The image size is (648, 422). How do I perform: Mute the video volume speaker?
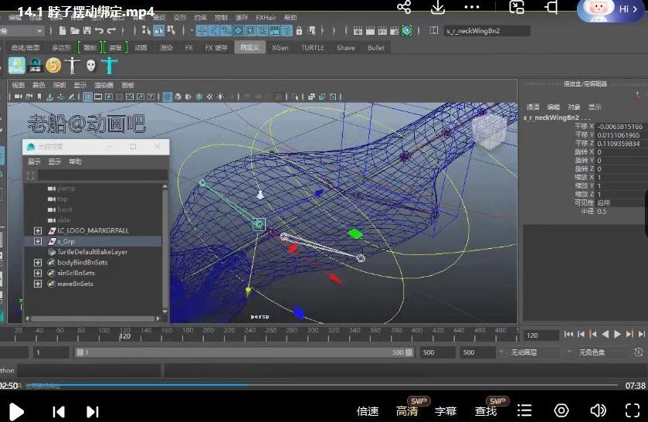pyautogui.click(x=598, y=410)
